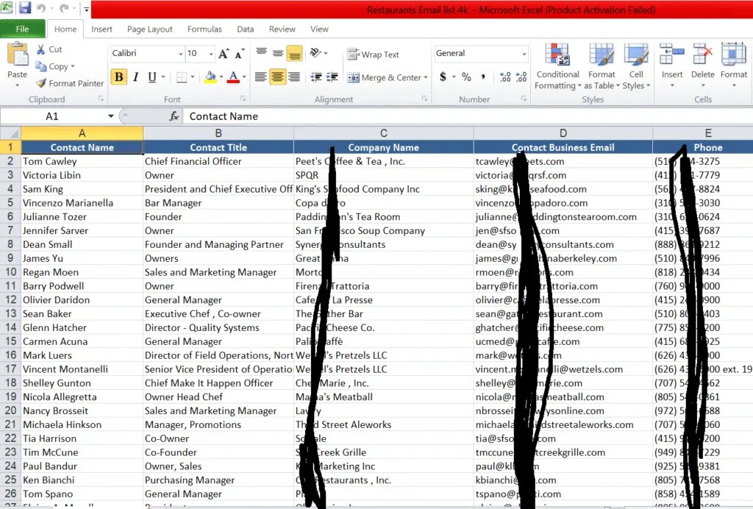Apply the yellow Fill Color bucket

point(210,76)
